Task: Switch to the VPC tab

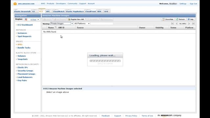Action: [49, 11]
